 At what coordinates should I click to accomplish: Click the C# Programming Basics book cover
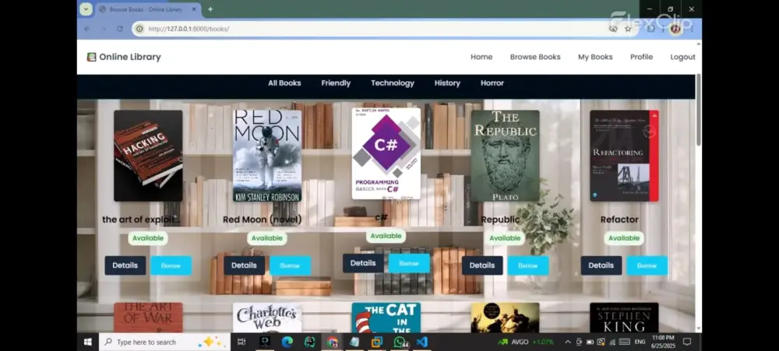point(386,154)
